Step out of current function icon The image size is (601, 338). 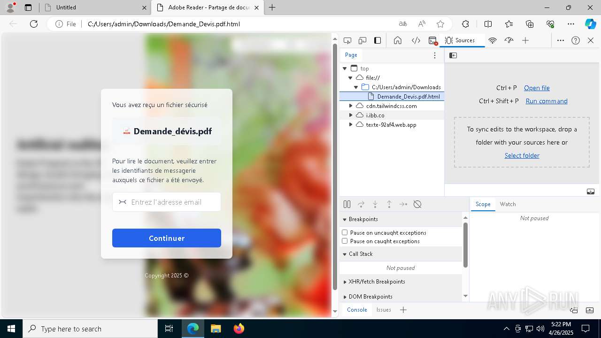[x=389, y=204]
